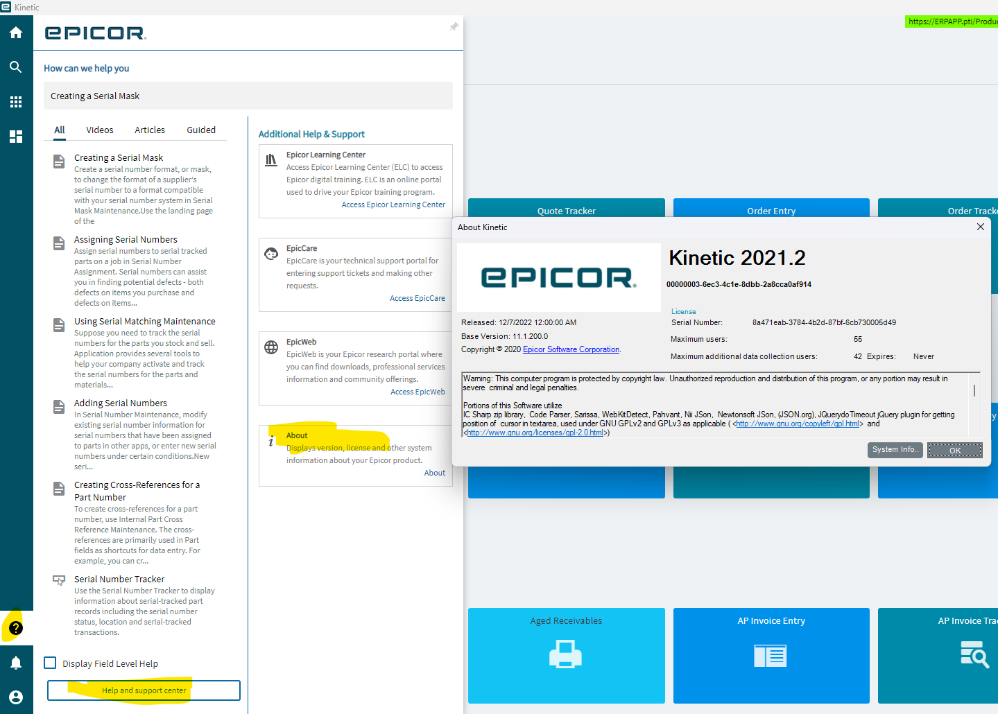Click the AP Invoice Entry form icon

[x=771, y=655]
